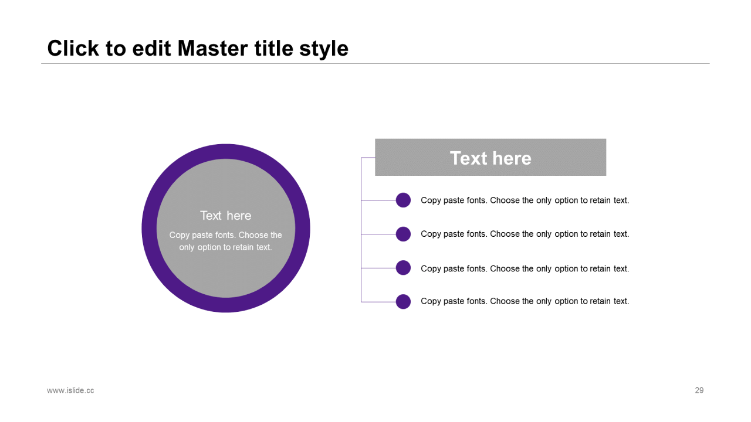Click the last bullet's 'Copy paste fonts' text
Viewport: 751px width, 422px height.
(x=525, y=301)
